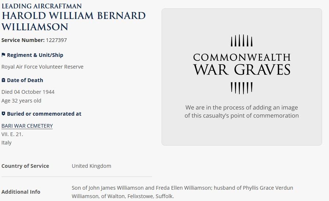Click the image placeholder notice text
Viewport: 329px width, 201px height.
point(242,111)
